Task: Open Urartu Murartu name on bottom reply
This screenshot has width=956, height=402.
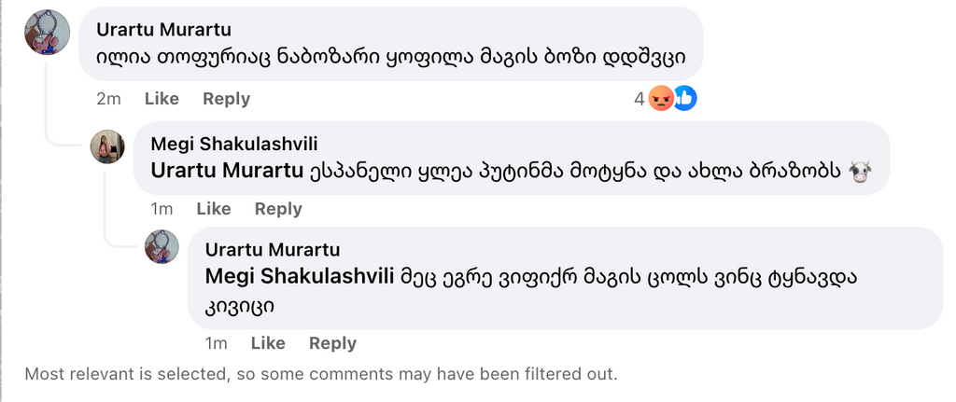Action: [272, 249]
